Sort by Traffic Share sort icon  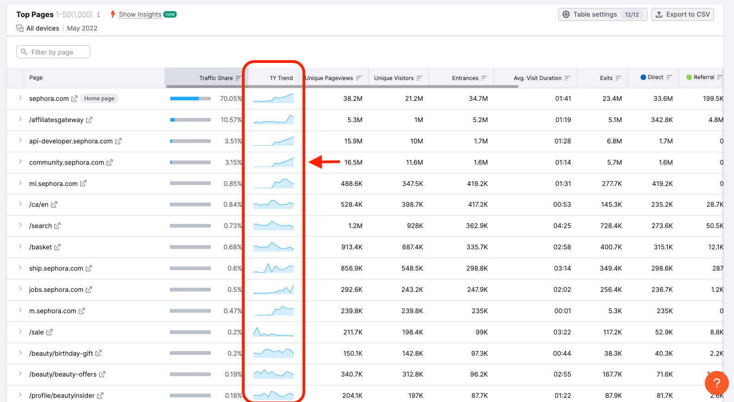point(238,78)
